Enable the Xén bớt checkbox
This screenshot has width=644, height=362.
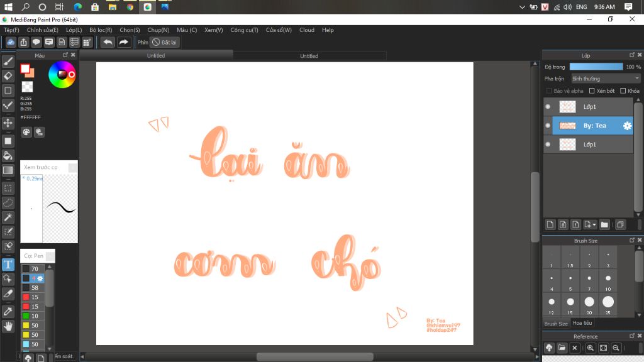(x=592, y=90)
